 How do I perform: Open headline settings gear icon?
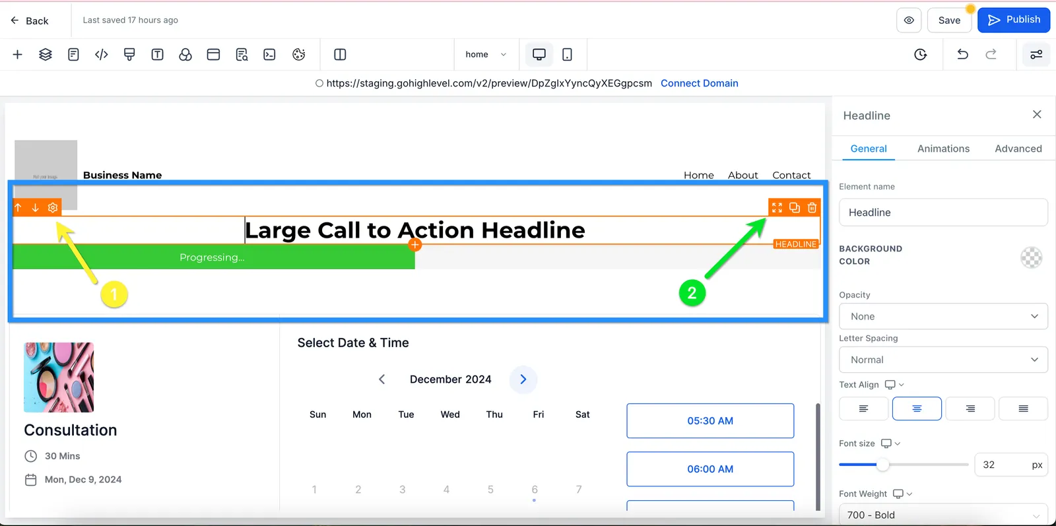click(53, 208)
